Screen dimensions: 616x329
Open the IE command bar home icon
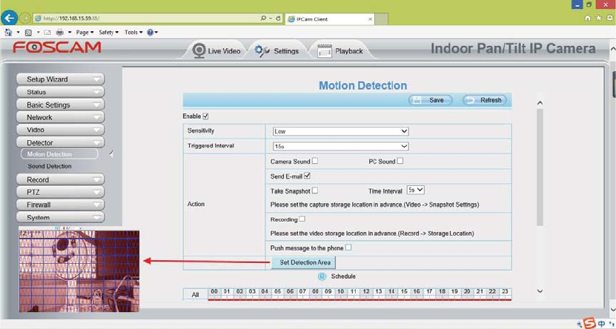8,32
